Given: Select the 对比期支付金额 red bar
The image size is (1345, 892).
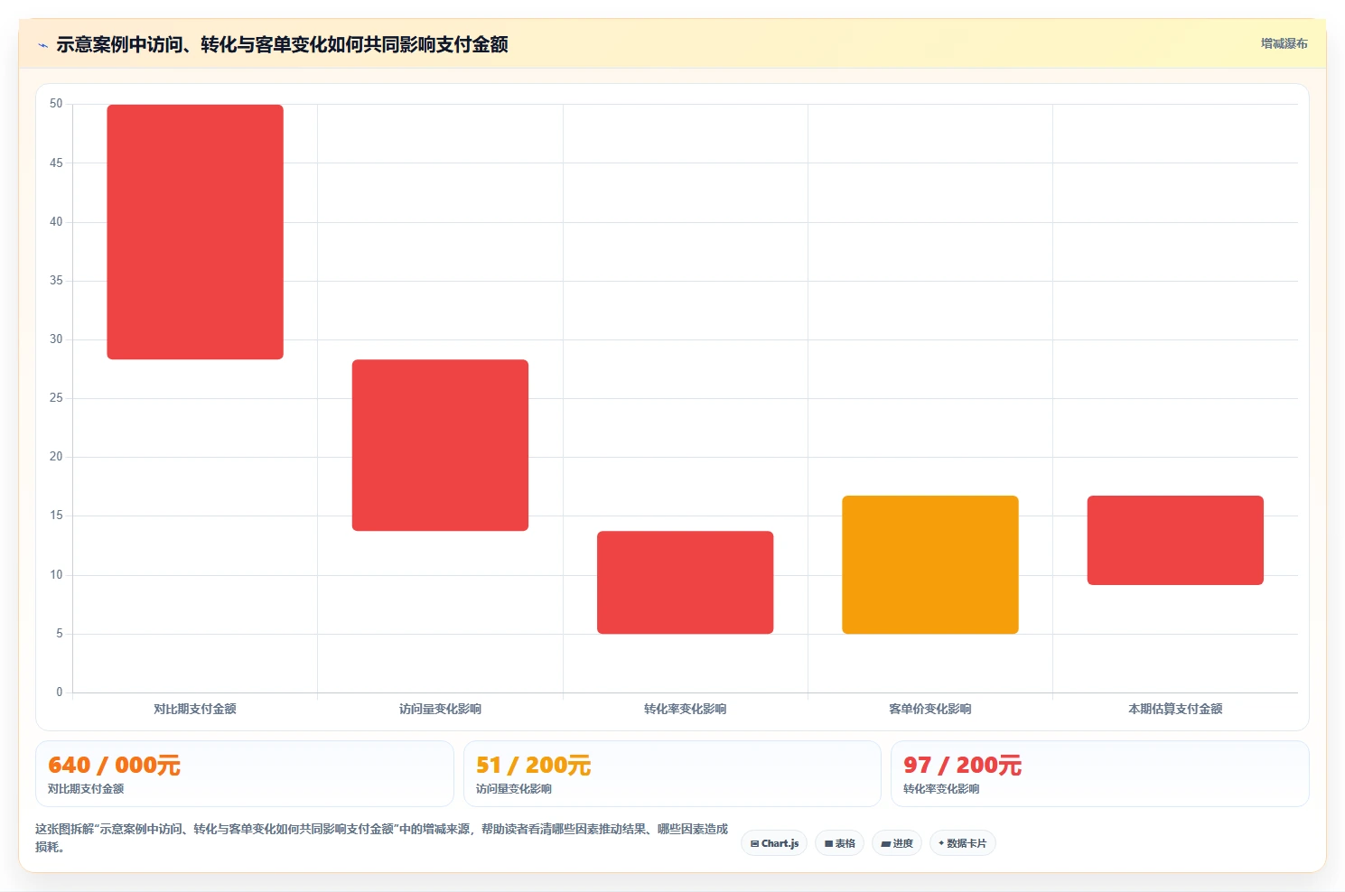Looking at the screenshot, I should click(195, 232).
